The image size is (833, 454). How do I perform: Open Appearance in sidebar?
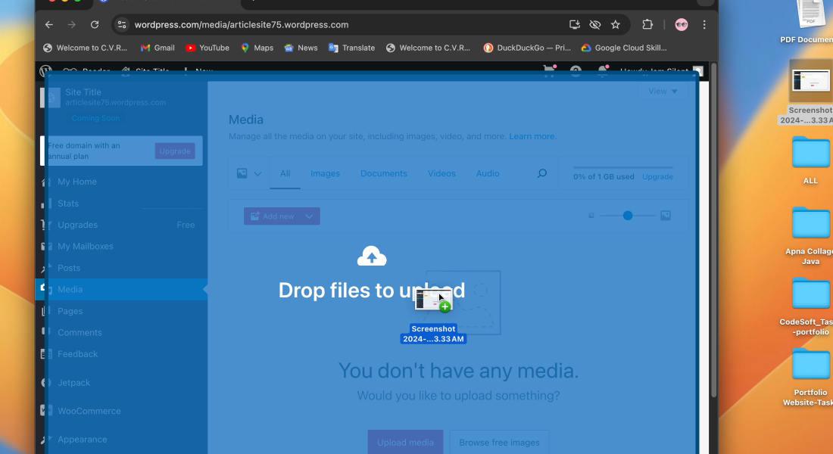coord(83,440)
